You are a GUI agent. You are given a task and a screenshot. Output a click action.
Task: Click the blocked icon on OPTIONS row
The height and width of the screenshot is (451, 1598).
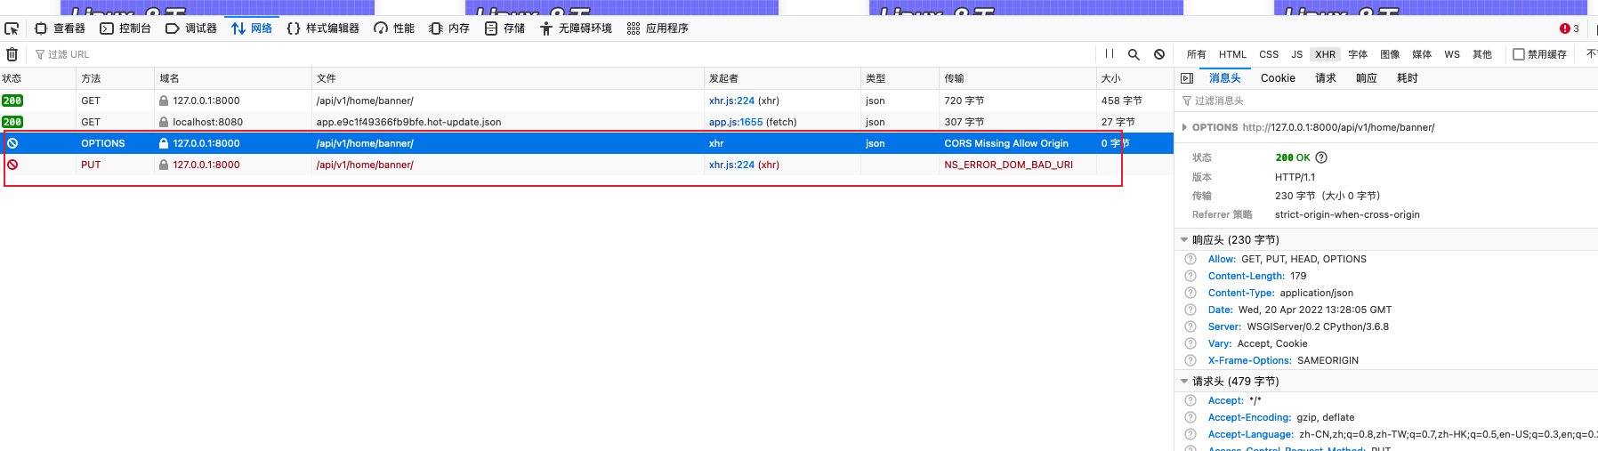pyautogui.click(x=12, y=143)
